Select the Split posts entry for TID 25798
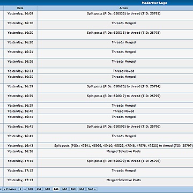193x193 pixels. pyautogui.click(x=123, y=161)
